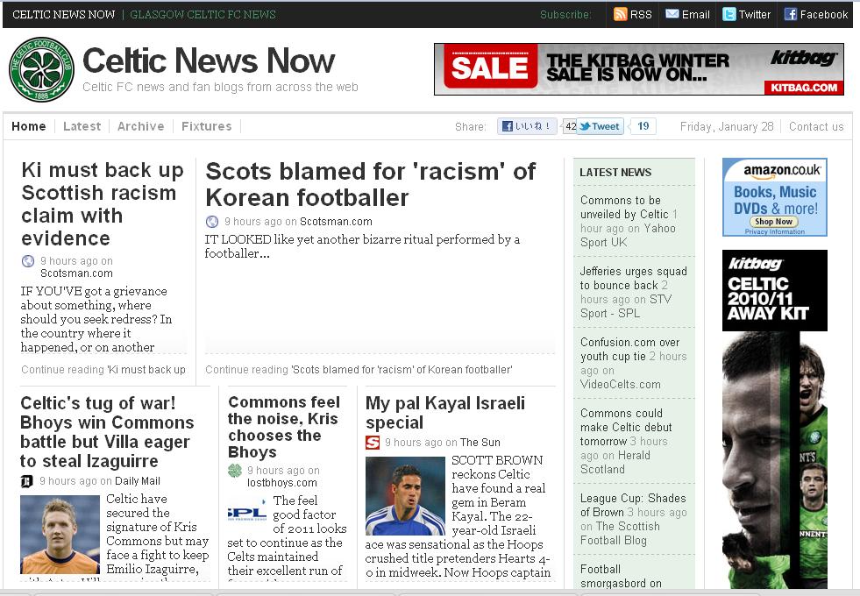Open the RSS feed subscription icon

[621, 14]
